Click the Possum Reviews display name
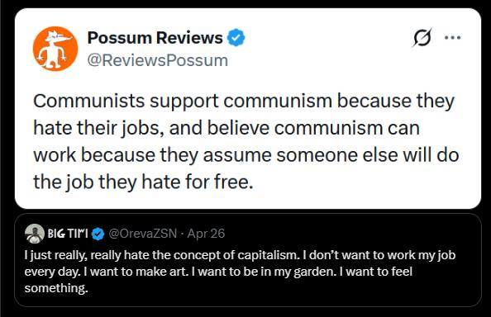The image size is (491, 317). tap(155, 37)
